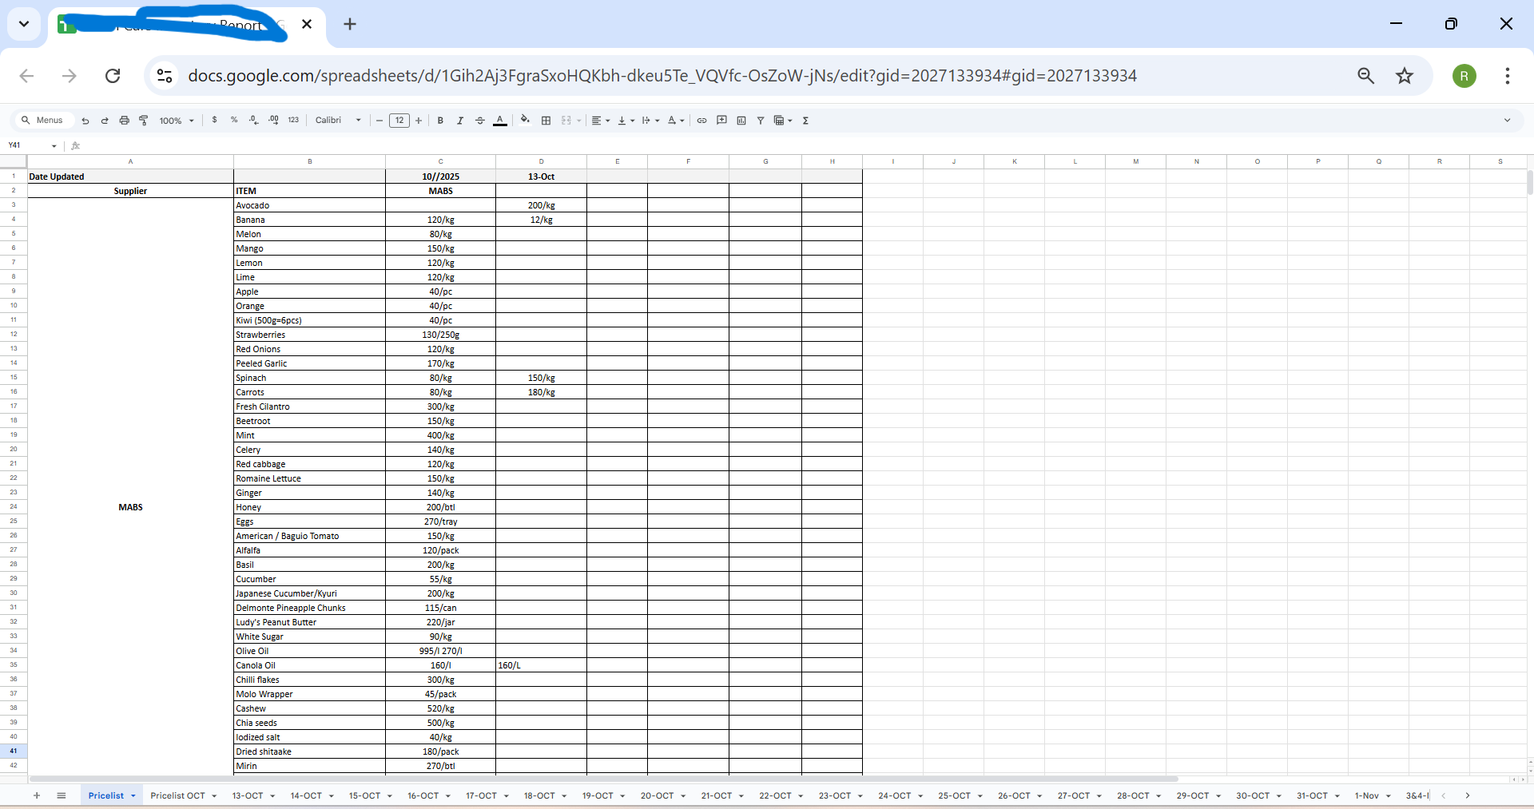
Task: Open the Chrome profile avatar R
Action: point(1464,76)
